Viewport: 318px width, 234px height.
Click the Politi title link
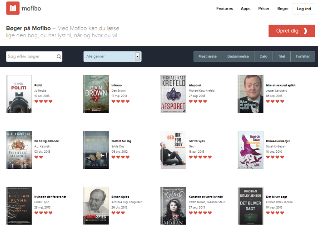coord(38,85)
